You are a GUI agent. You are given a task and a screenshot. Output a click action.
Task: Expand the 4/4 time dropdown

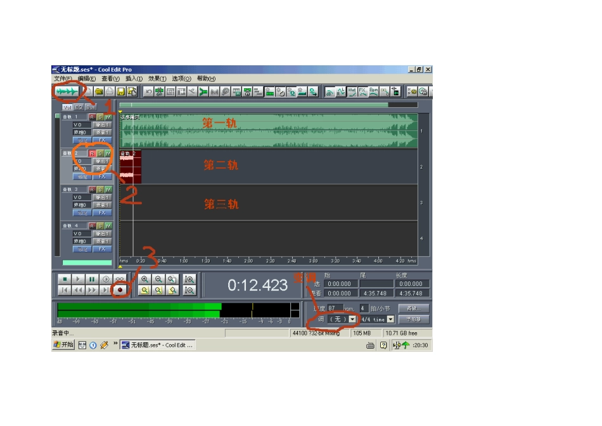pos(390,319)
